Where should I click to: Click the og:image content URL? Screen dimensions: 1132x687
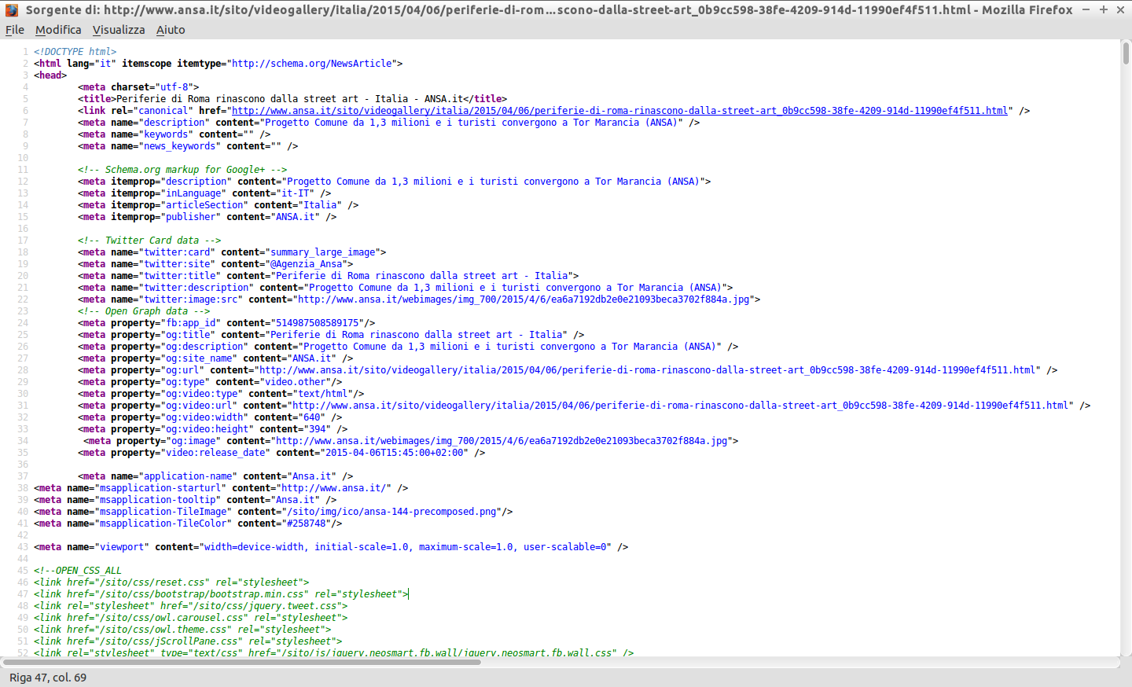[502, 441]
